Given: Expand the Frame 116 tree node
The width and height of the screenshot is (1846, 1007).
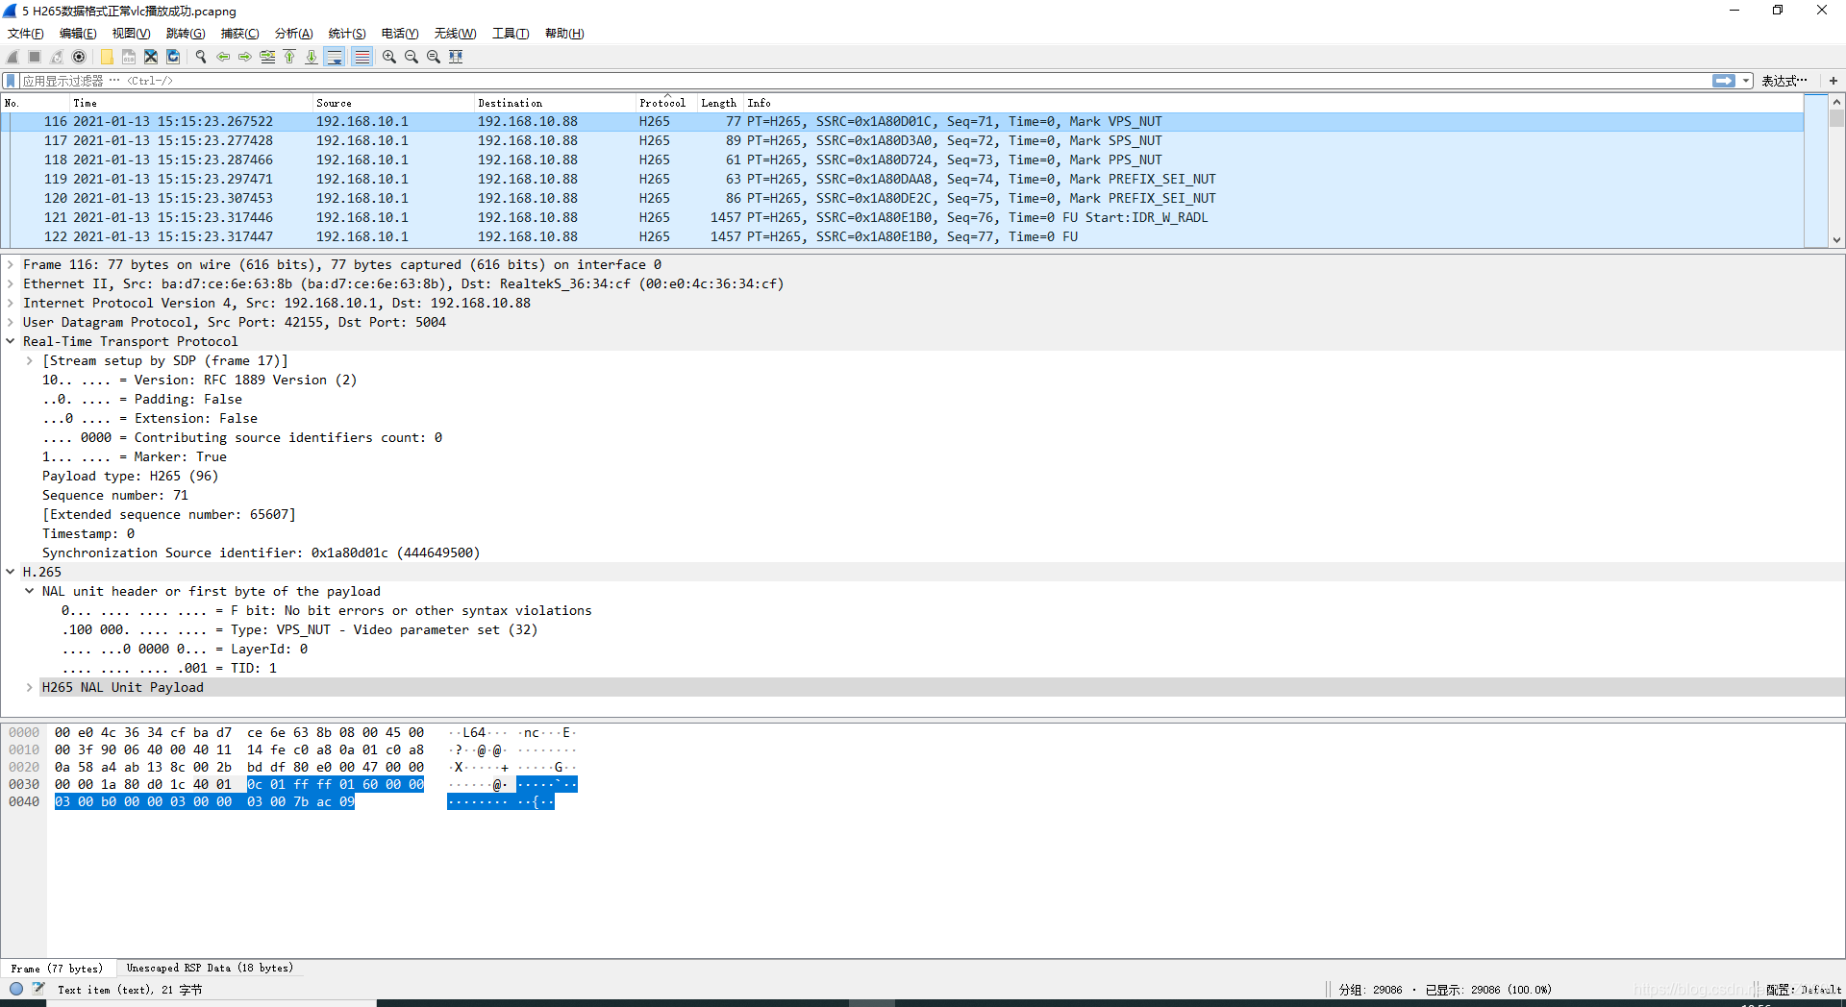Looking at the screenshot, I should point(11,264).
